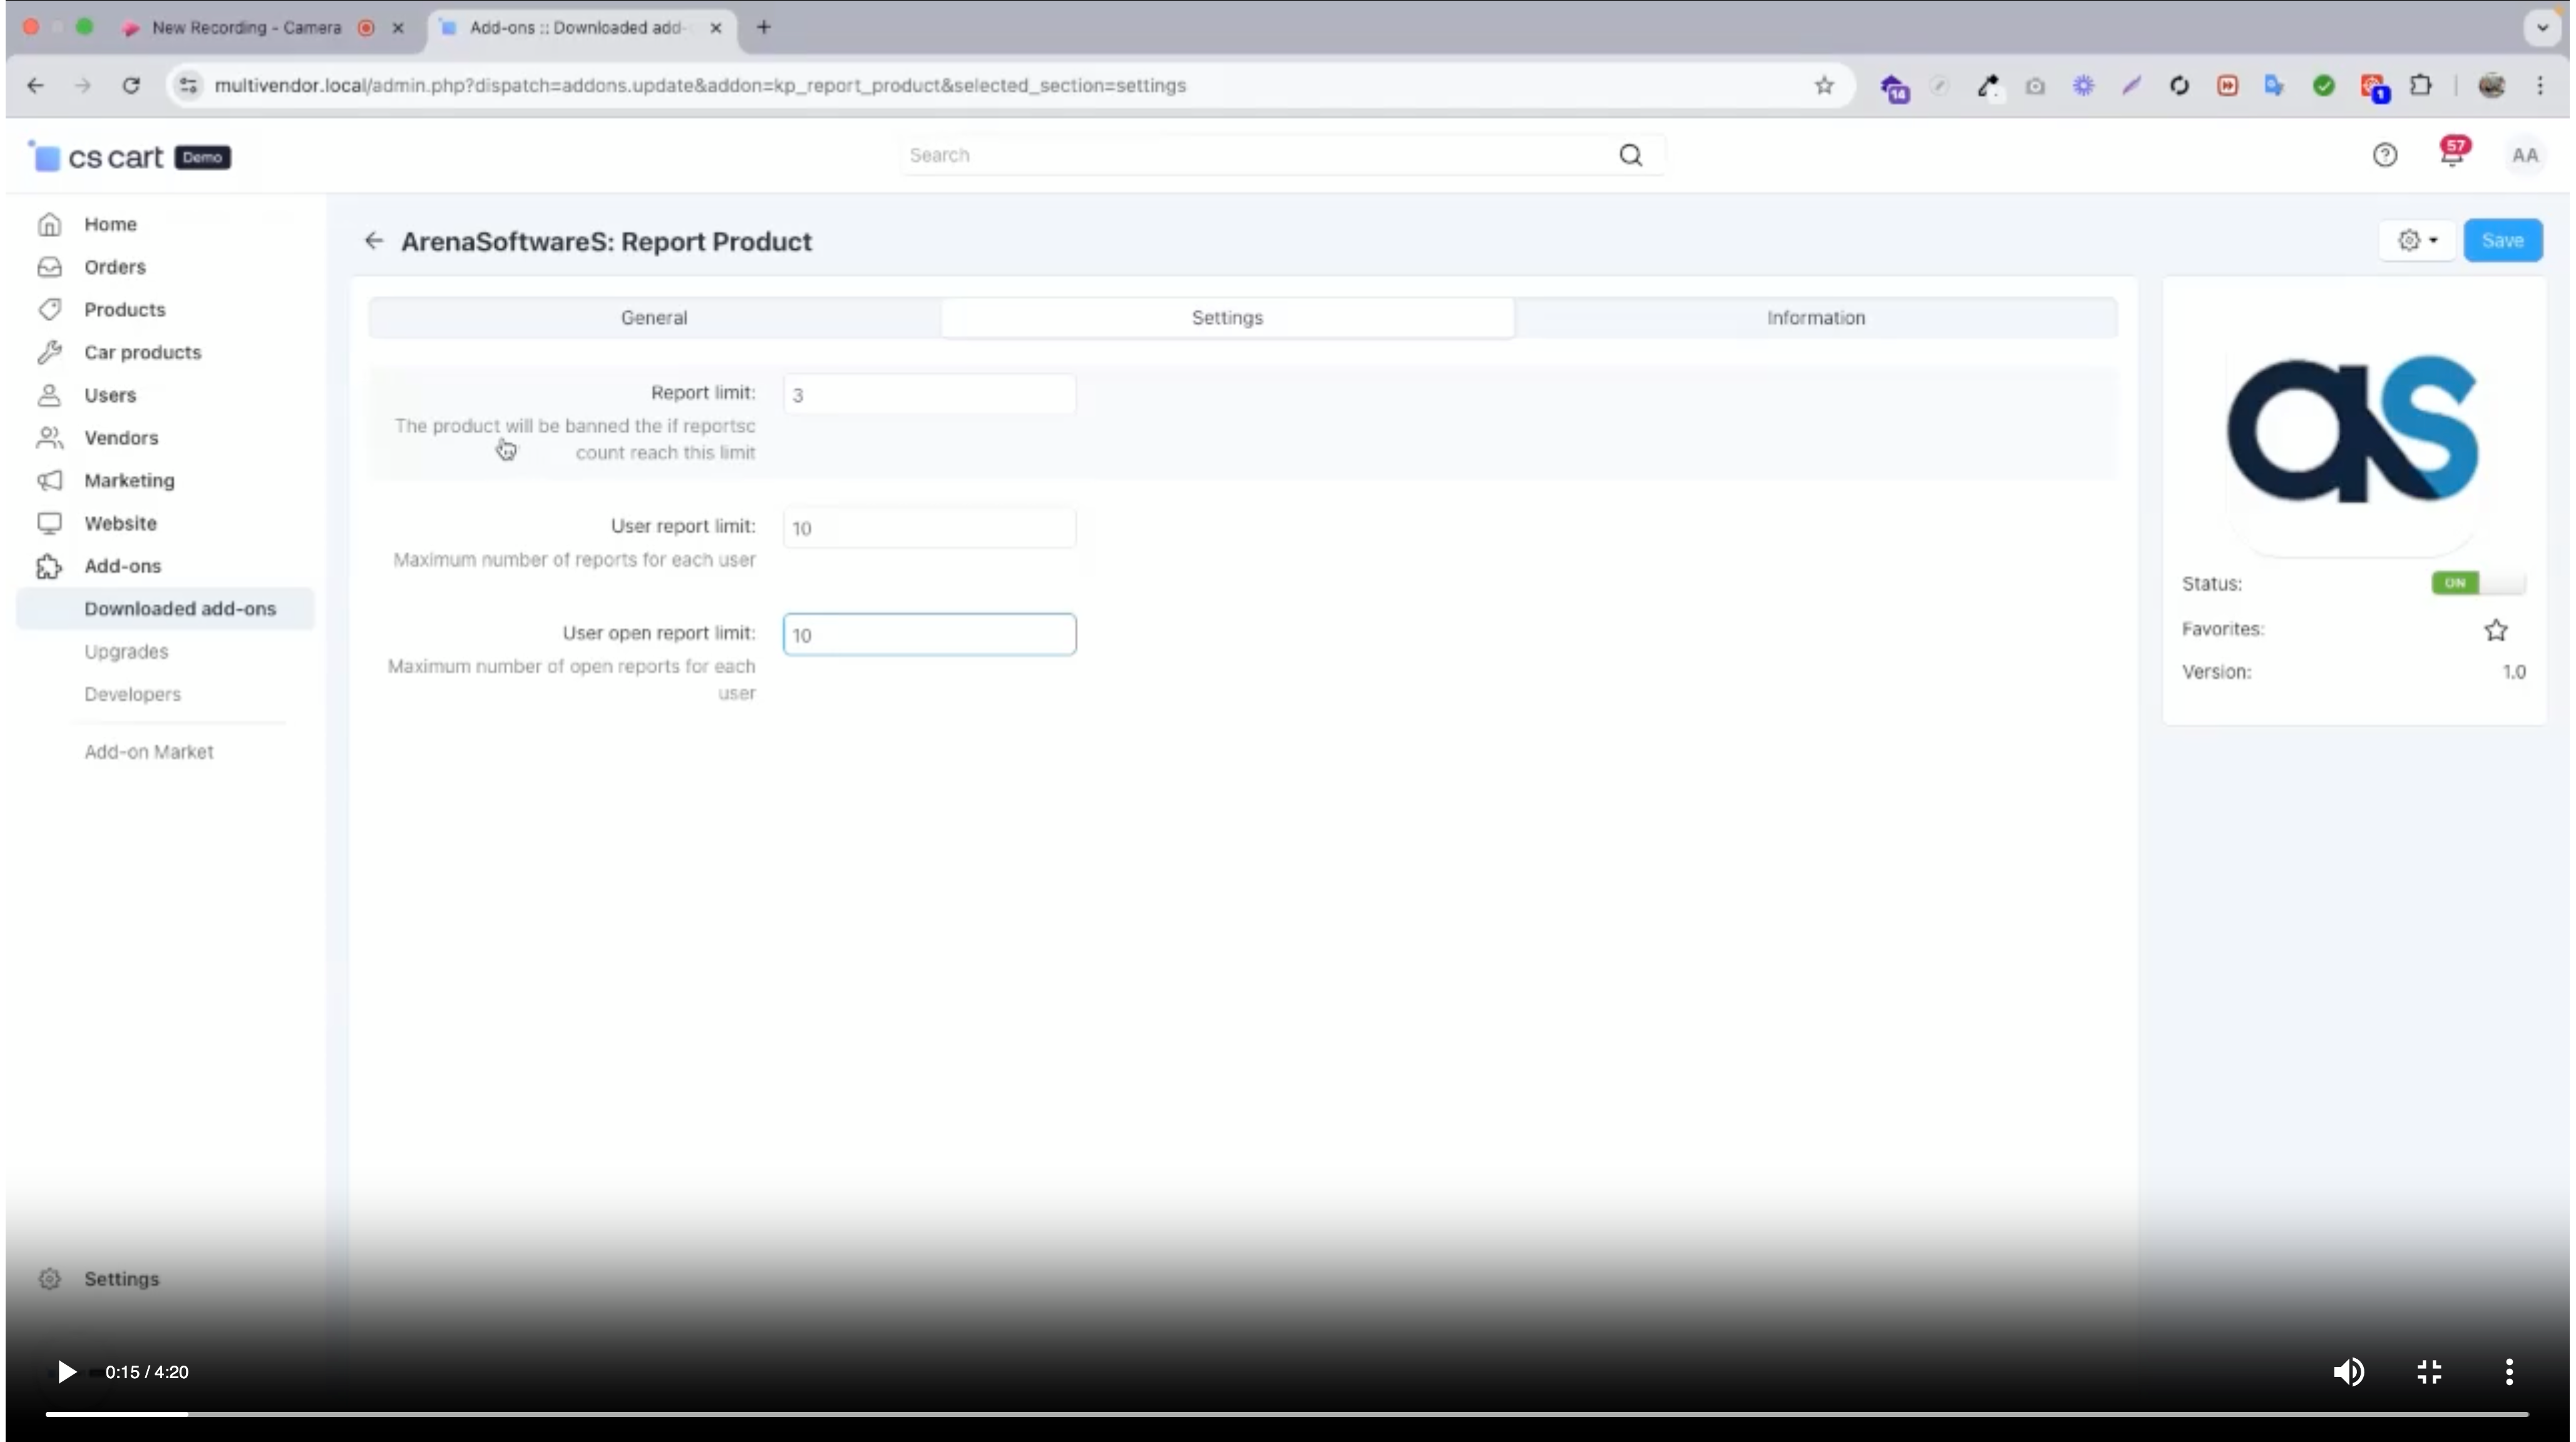Click the Demo badge

[x=202, y=157]
